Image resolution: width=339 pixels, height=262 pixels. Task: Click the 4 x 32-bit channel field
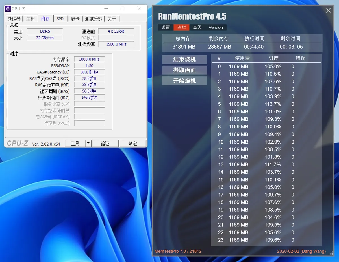tap(116, 31)
